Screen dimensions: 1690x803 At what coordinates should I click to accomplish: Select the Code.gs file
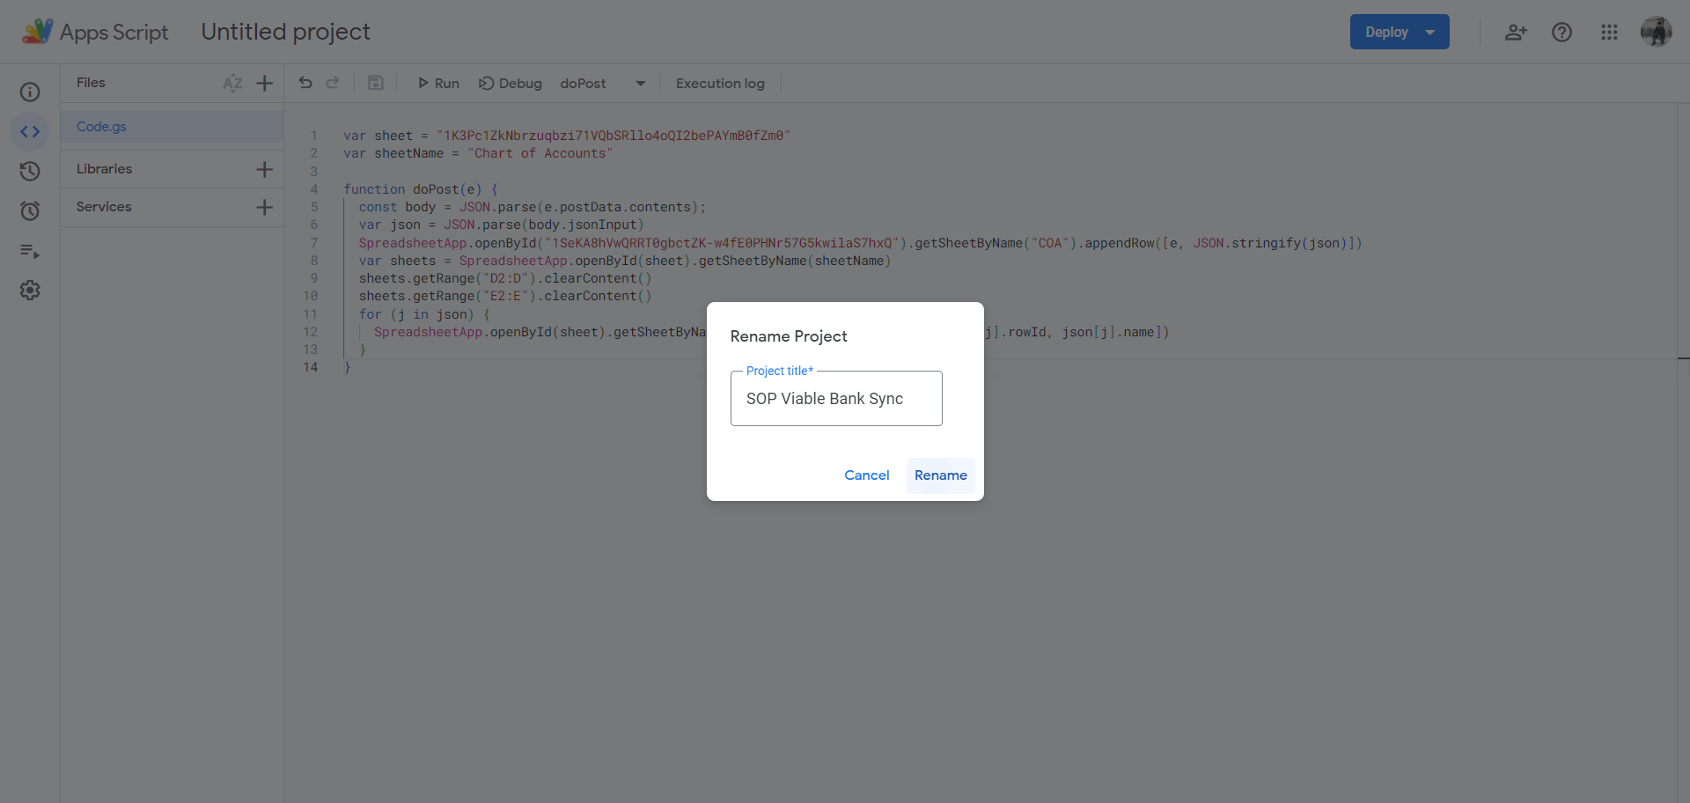click(x=172, y=127)
